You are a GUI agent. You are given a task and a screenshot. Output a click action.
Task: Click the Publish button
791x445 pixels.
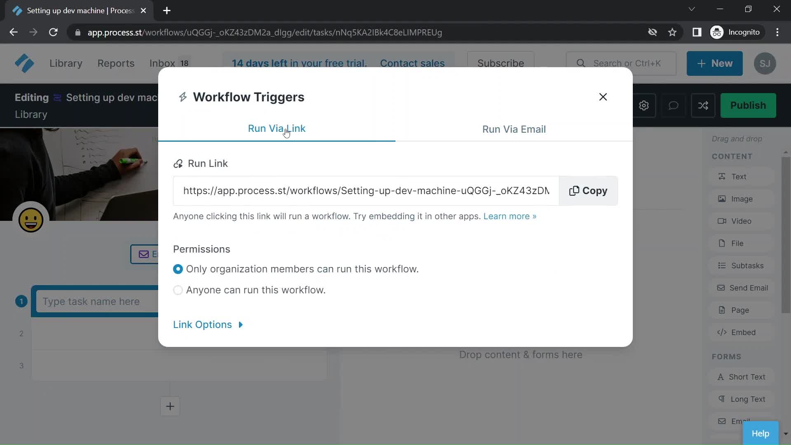(x=748, y=105)
